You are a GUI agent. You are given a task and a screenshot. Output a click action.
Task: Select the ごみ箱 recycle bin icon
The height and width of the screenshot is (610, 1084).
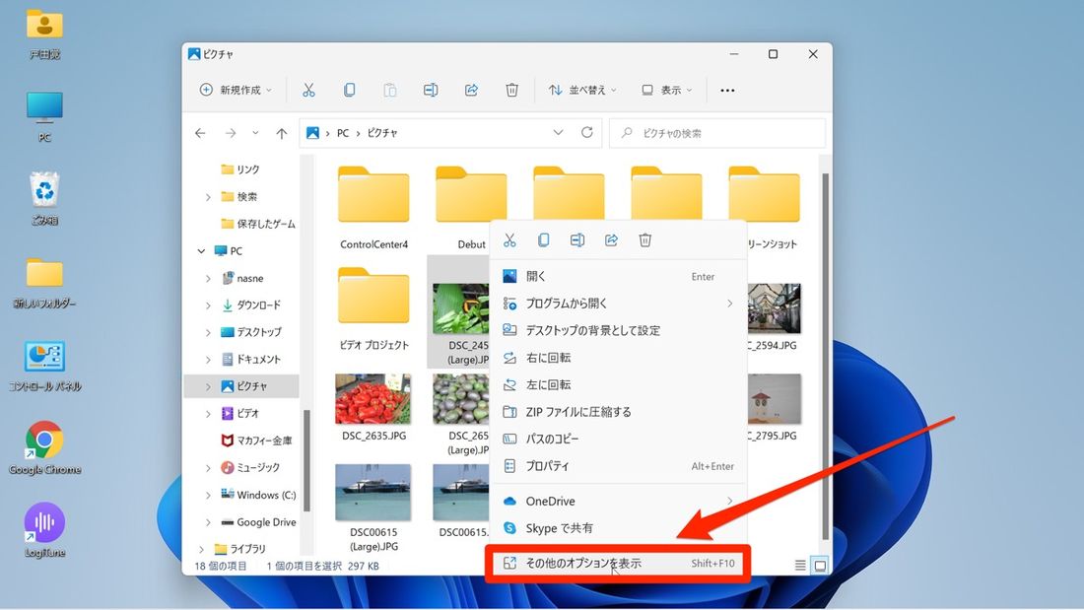coord(45,198)
